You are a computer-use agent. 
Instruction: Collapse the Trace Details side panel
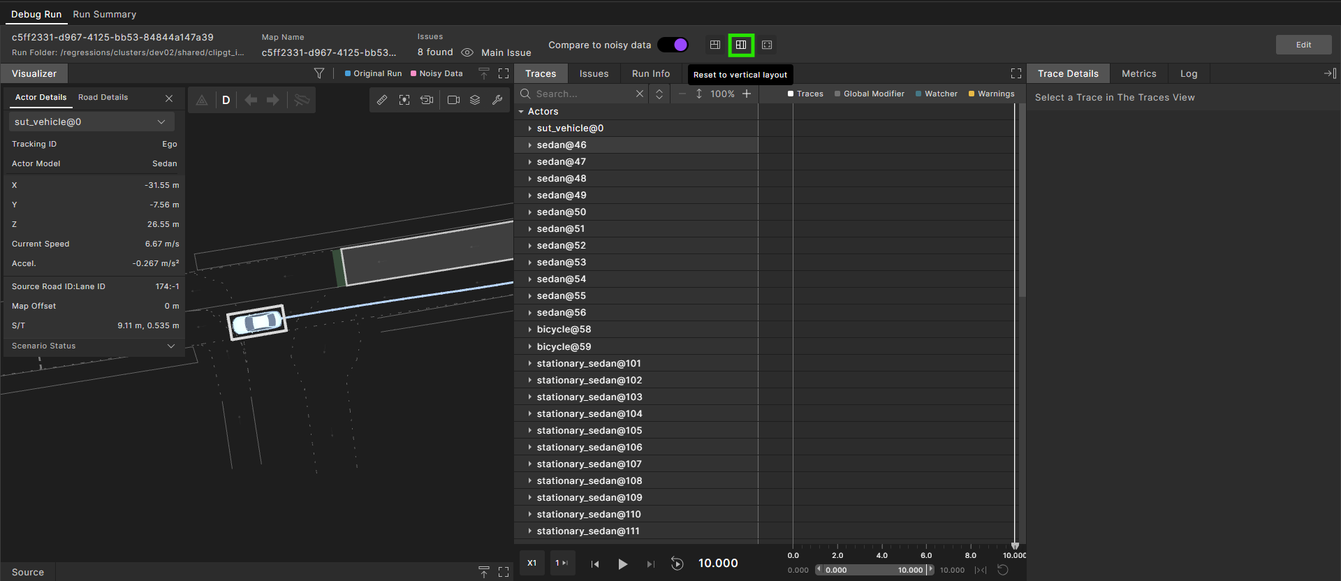[x=1330, y=73]
